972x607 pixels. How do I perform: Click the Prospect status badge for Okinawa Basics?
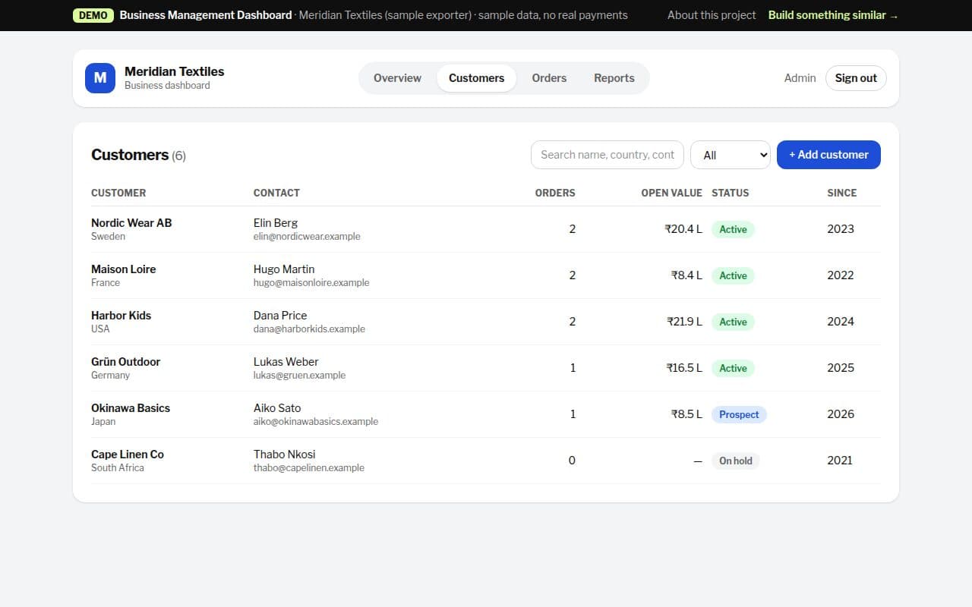(x=739, y=414)
